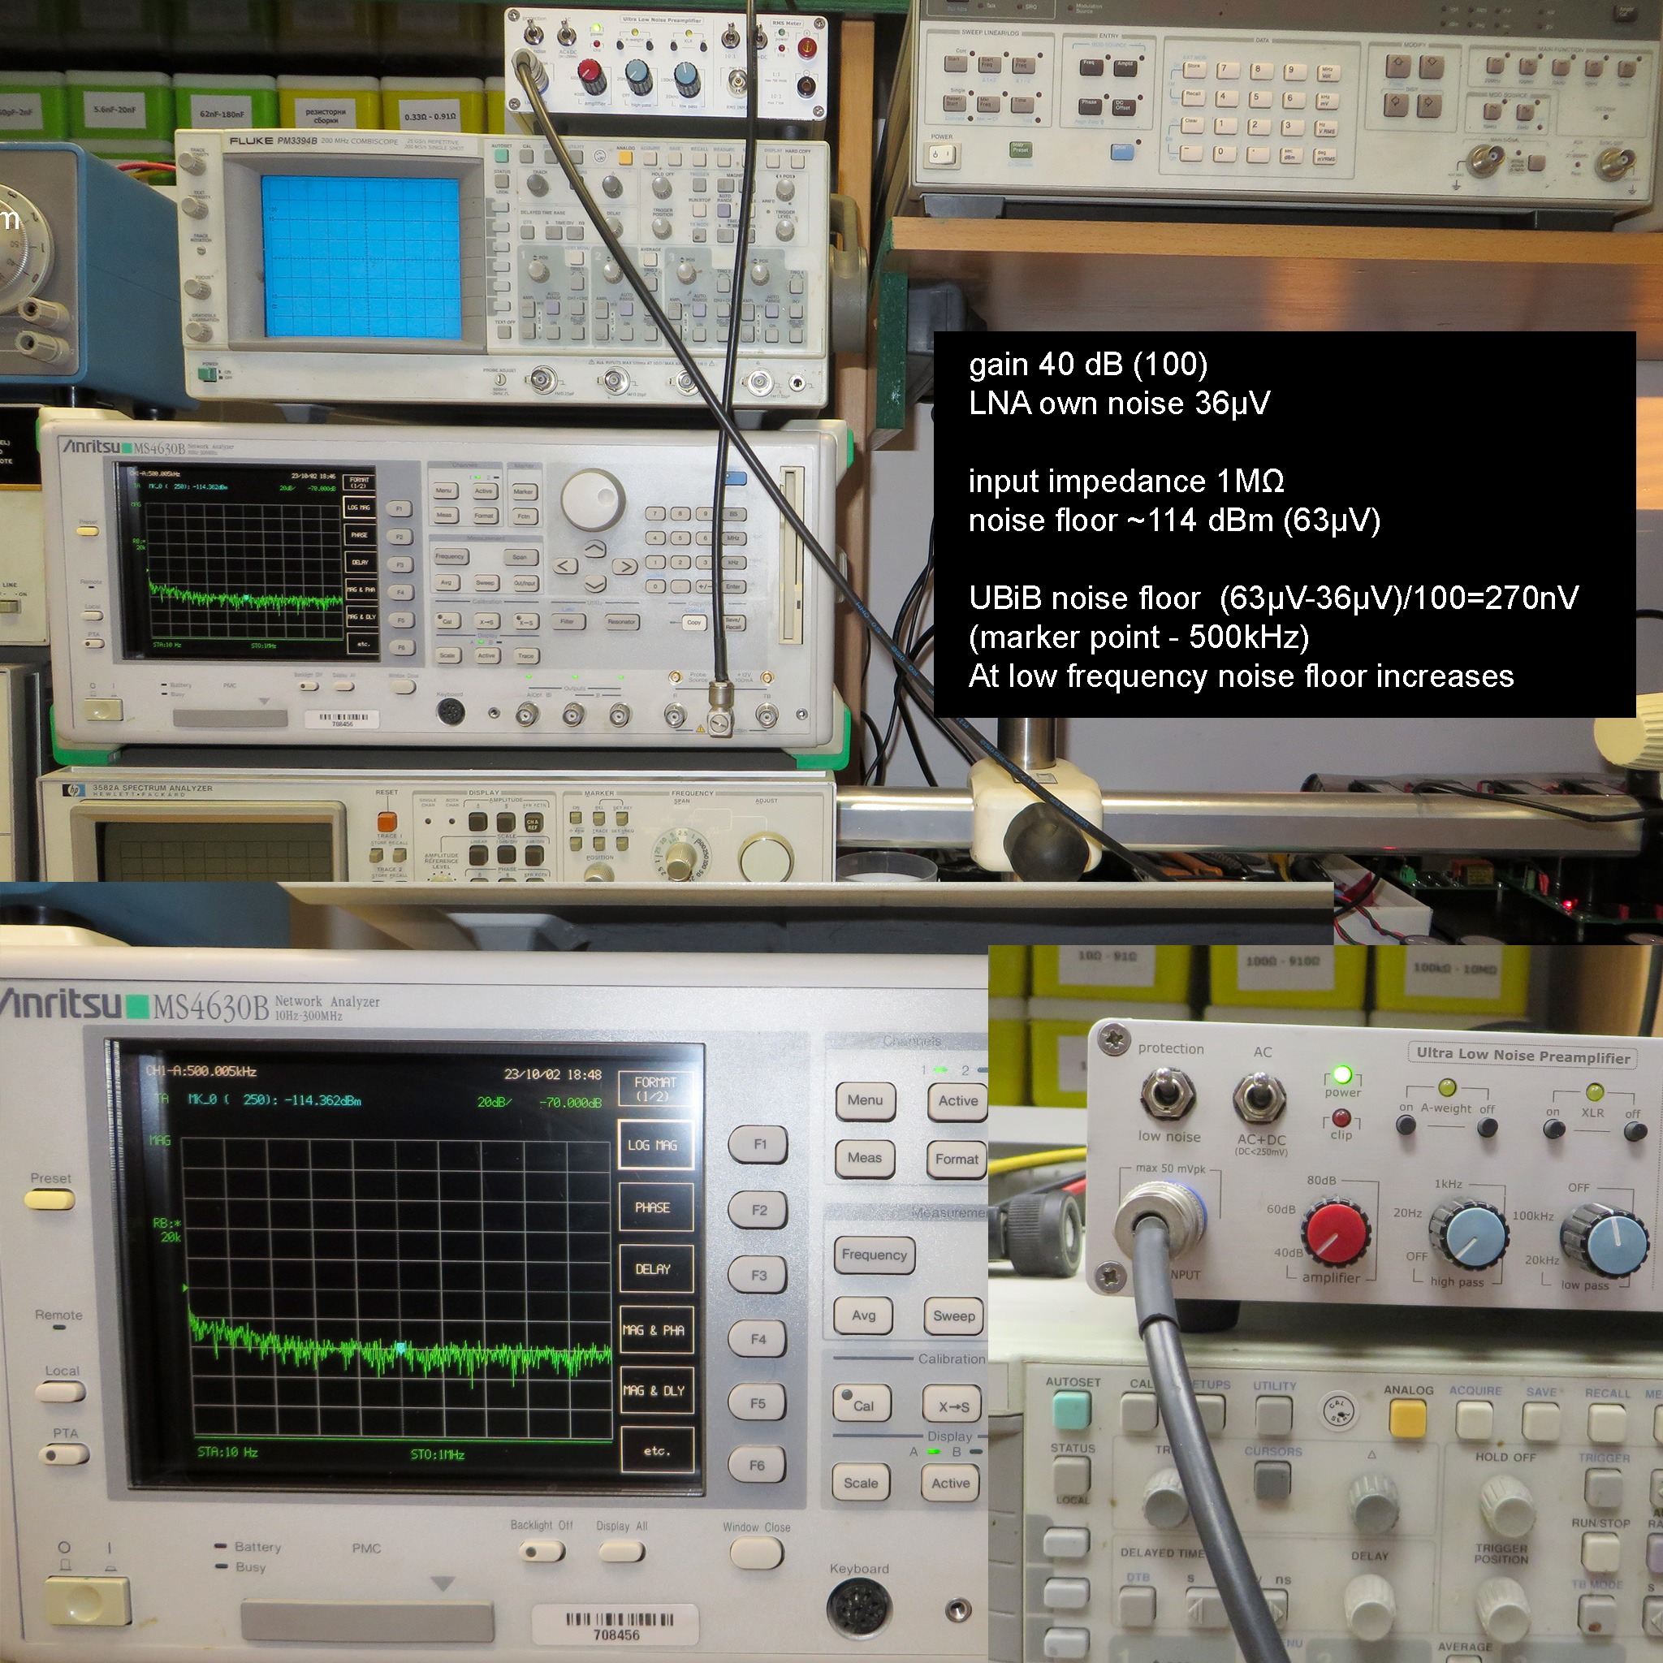This screenshot has height=1663, width=1663.
Task: Click the red amplifier gain knob
Action: point(1337,1233)
